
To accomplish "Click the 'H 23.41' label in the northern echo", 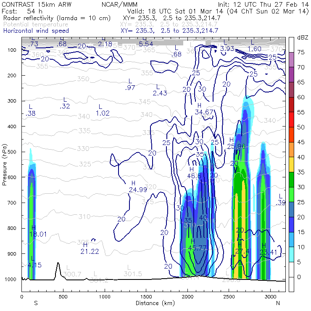I will (268, 249).
